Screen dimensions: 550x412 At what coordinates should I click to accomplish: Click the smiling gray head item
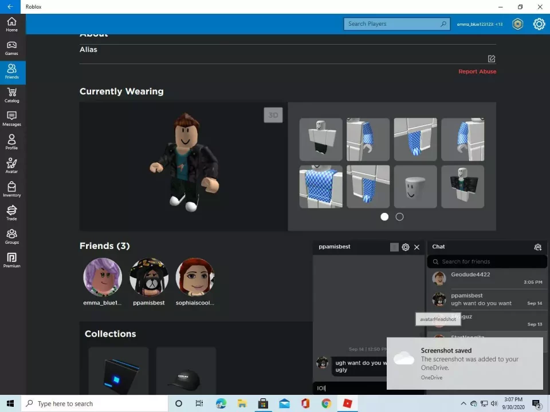(x=415, y=187)
